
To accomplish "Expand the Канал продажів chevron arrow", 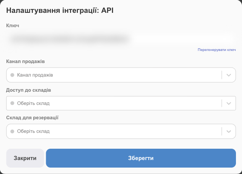I will click(x=229, y=75).
